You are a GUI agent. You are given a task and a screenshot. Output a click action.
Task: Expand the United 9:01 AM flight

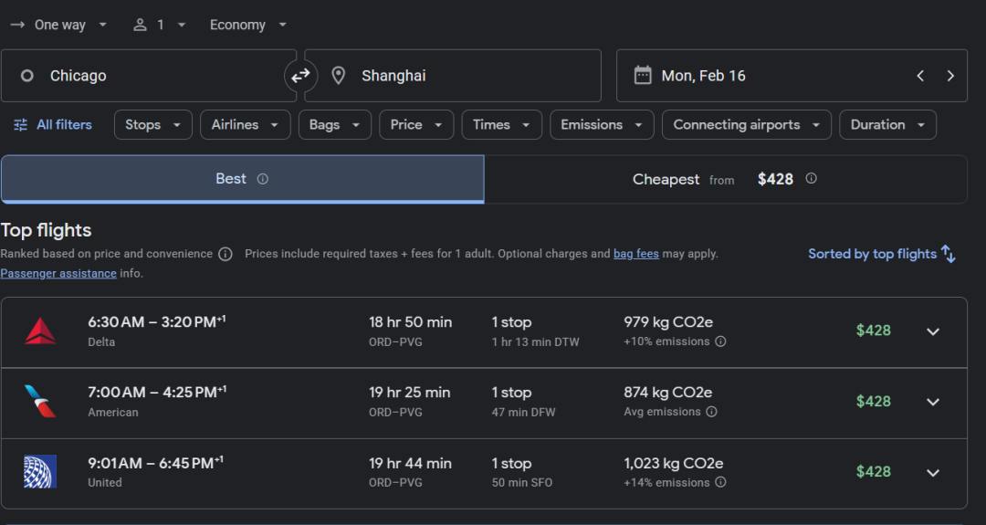click(932, 472)
